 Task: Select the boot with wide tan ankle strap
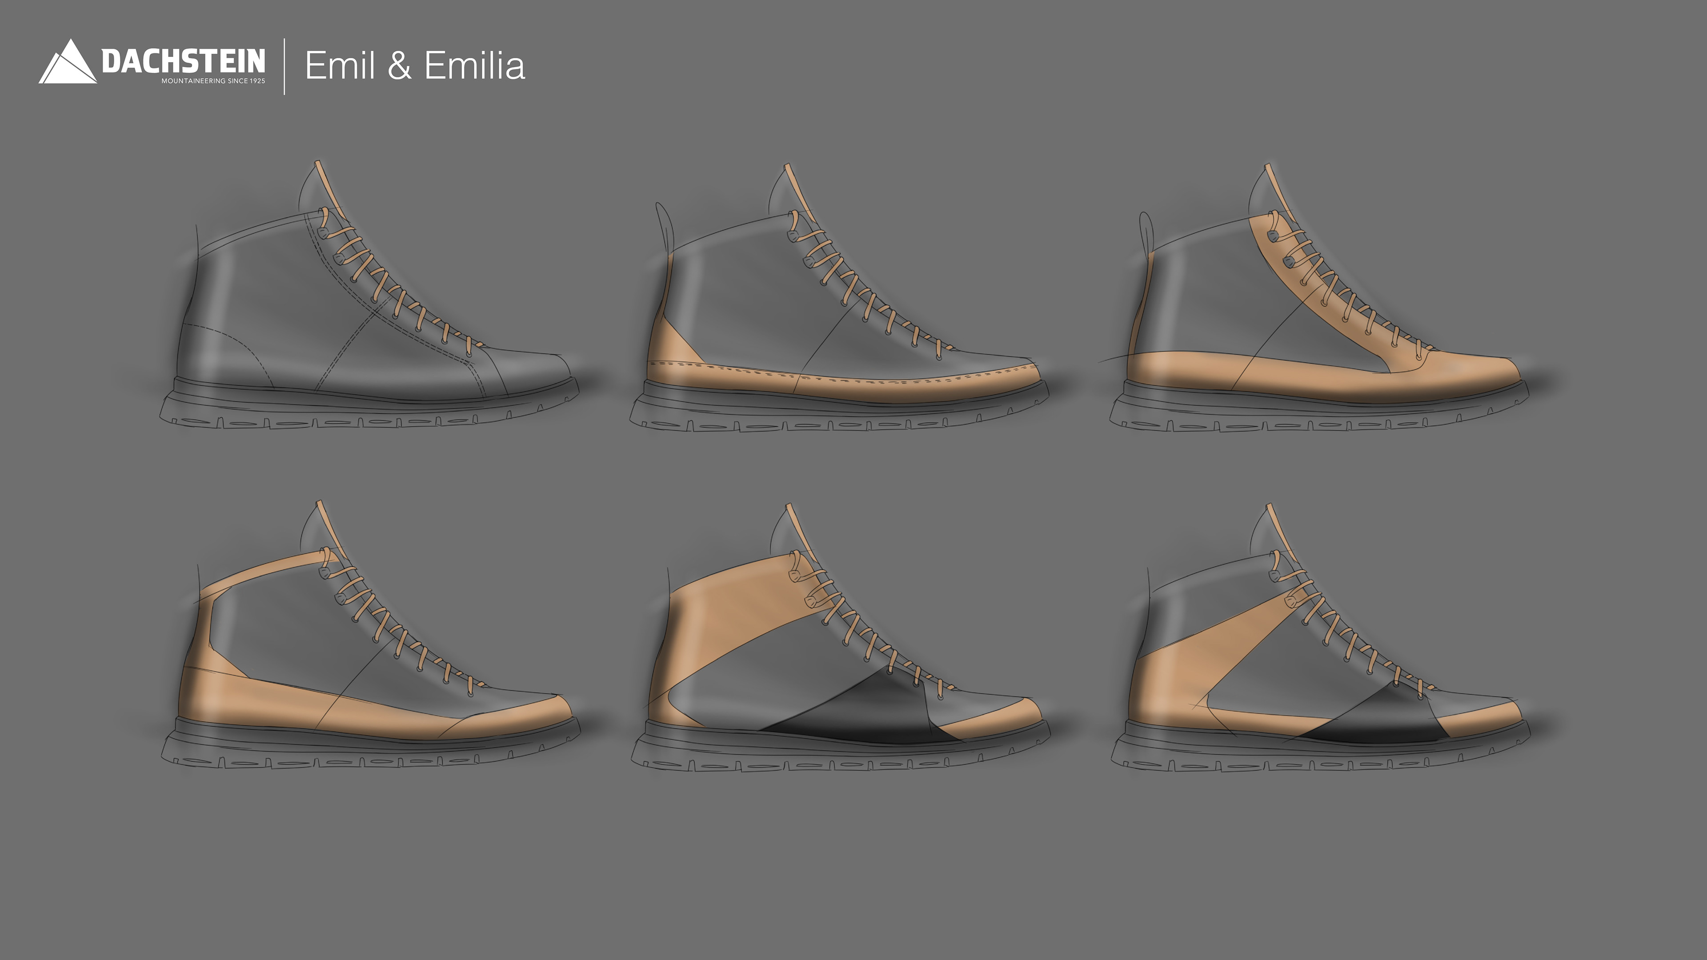click(x=840, y=637)
